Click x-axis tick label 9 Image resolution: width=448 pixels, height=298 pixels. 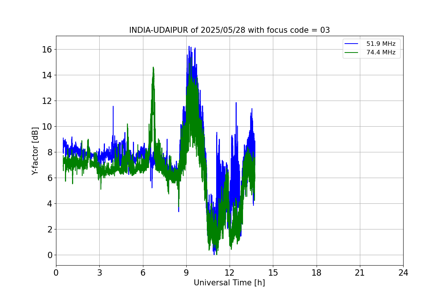[186, 273]
